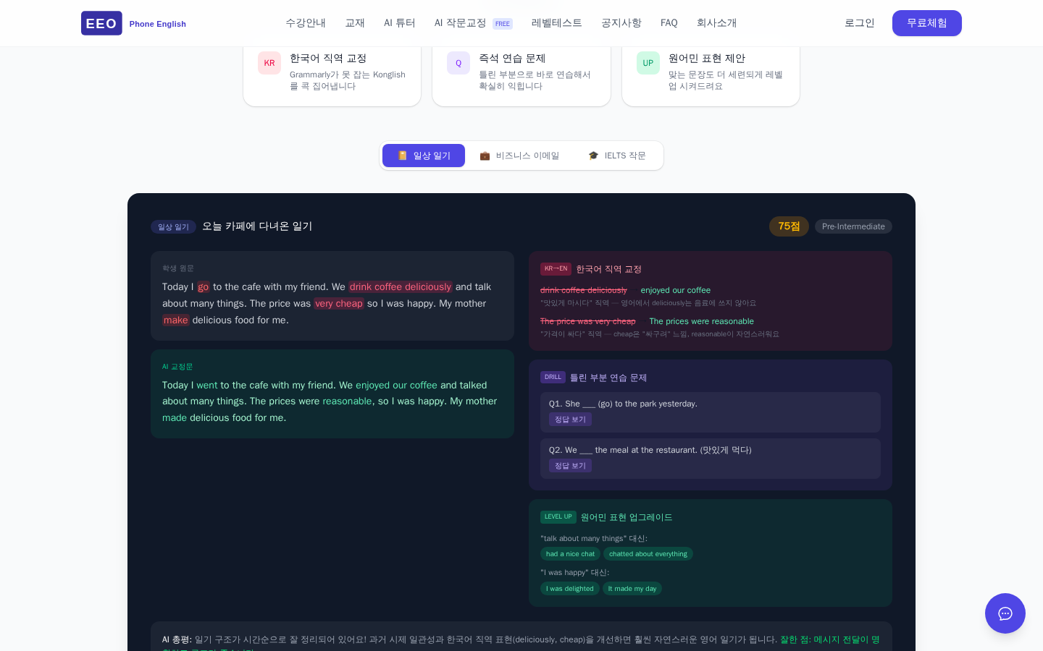
Task: Switch to the 비즈니스 이메일 tab
Action: tap(519, 156)
